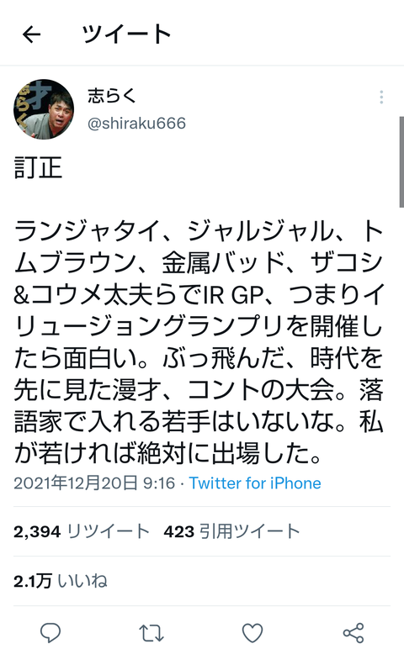404x649 pixels.
Task: Tap the reply speech bubble icon
Action: pyautogui.click(x=50, y=633)
